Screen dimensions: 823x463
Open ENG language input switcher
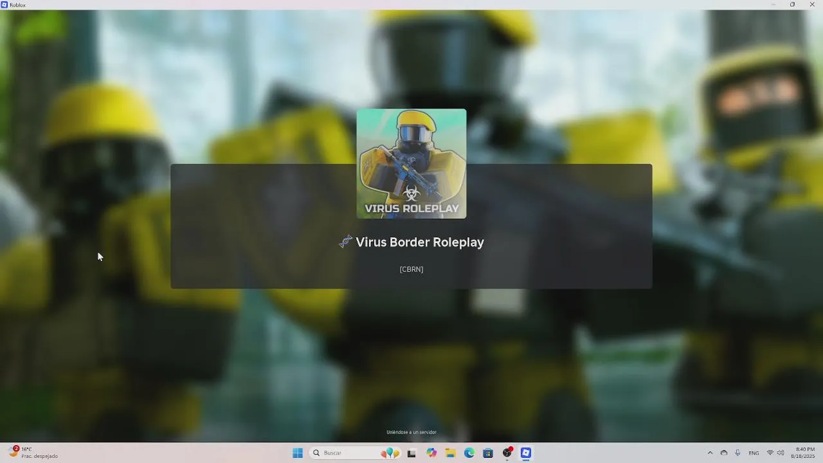(x=754, y=453)
